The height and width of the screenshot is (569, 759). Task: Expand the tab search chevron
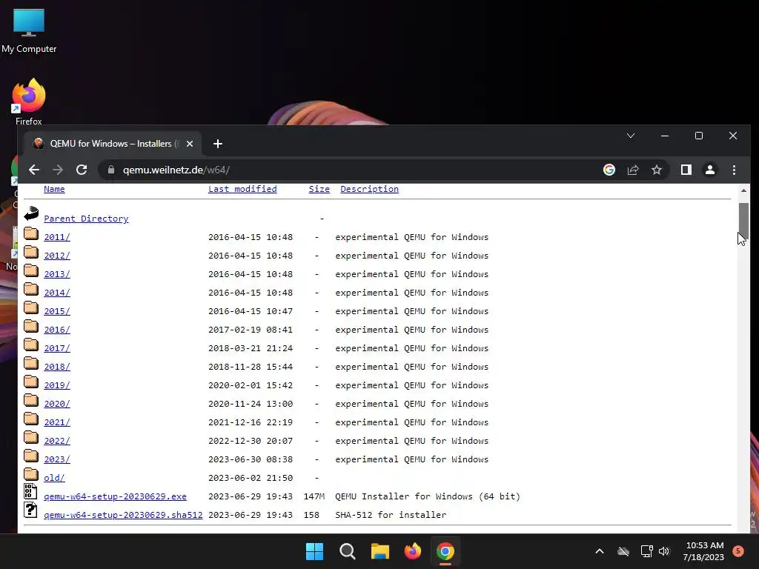point(631,136)
